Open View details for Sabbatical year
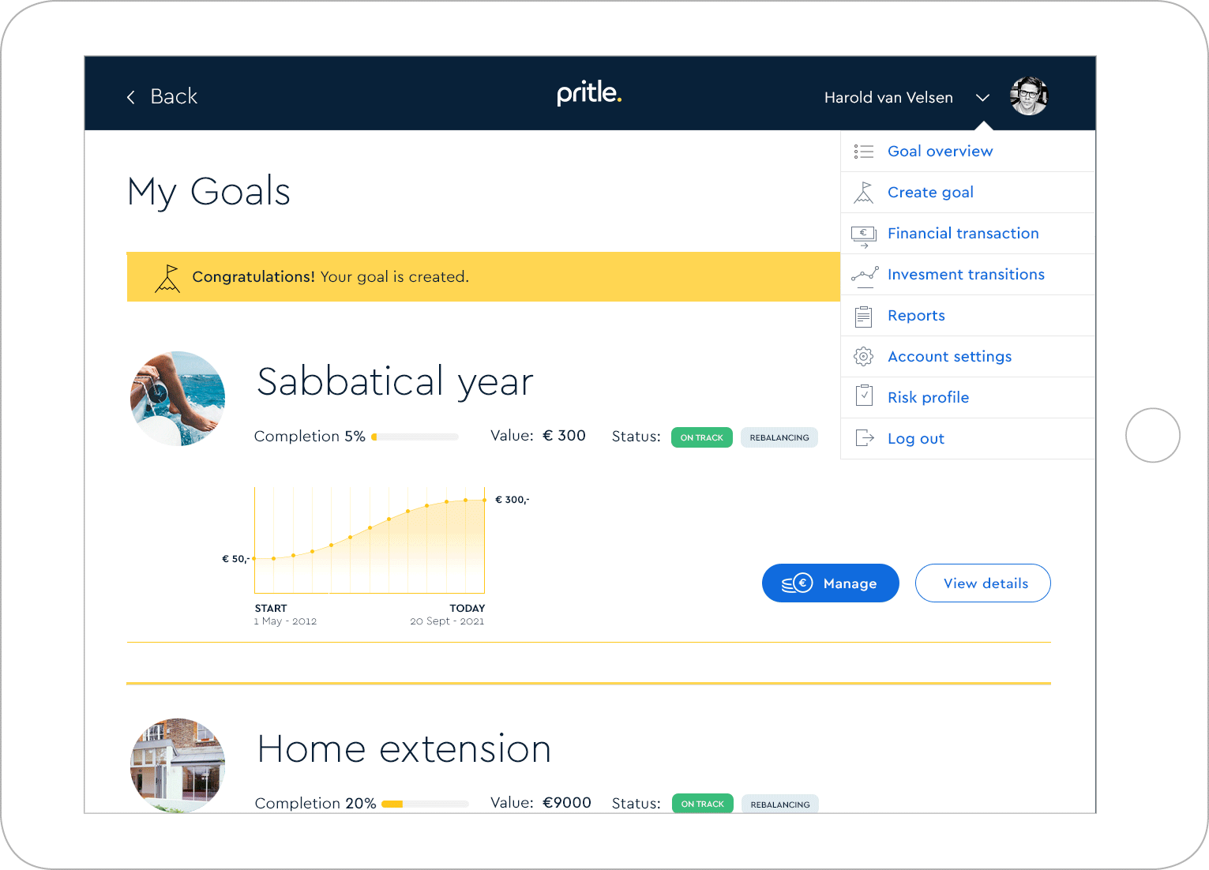The height and width of the screenshot is (870, 1209). click(982, 583)
